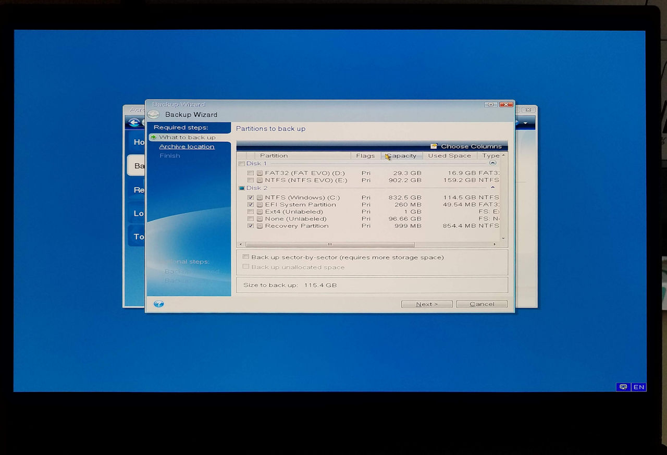Click the blue back arrow in the background window
The image size is (667, 455).
pyautogui.click(x=134, y=122)
